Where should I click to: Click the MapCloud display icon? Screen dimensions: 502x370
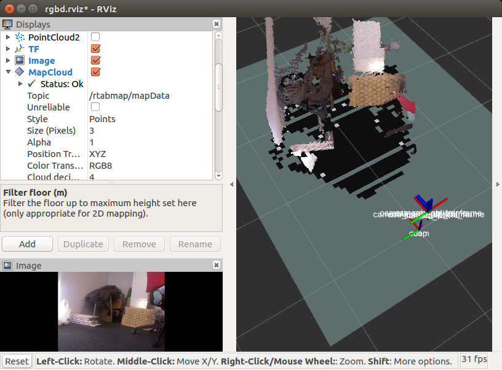pos(20,72)
